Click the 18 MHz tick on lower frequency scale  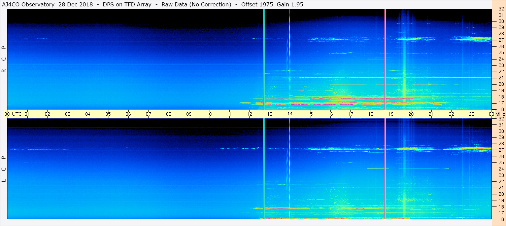click(x=501, y=206)
